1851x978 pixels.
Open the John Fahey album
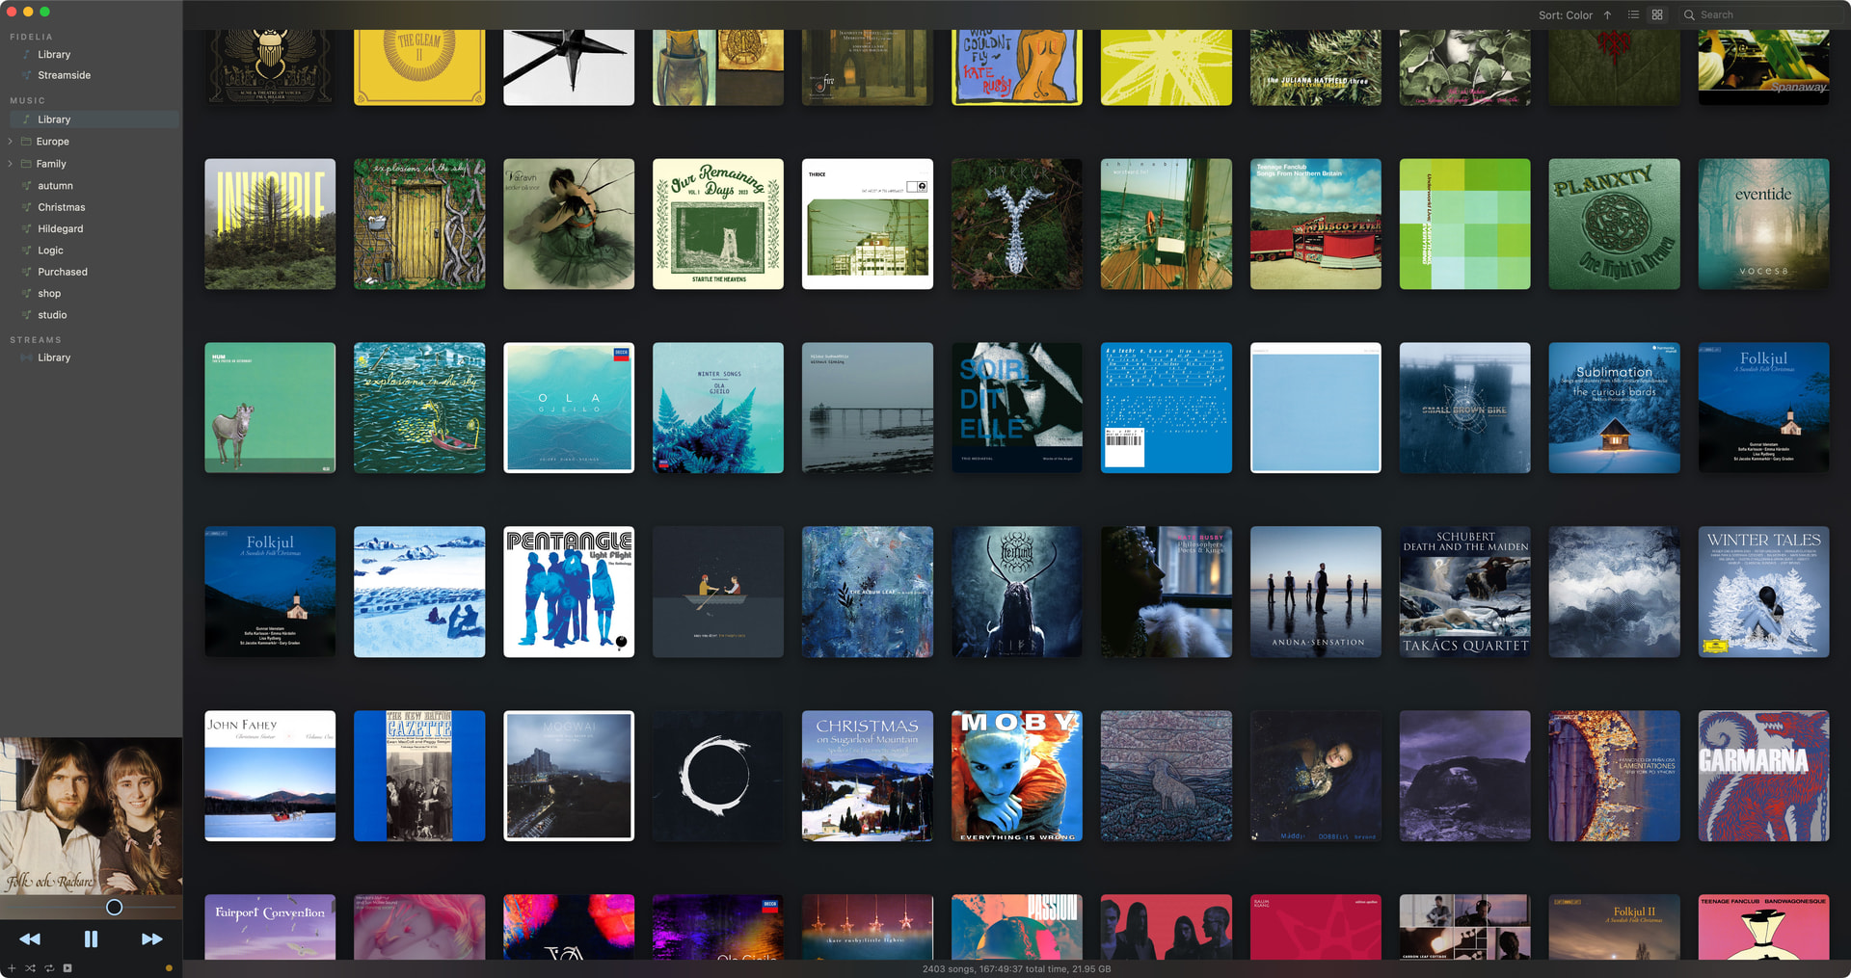[x=270, y=776]
